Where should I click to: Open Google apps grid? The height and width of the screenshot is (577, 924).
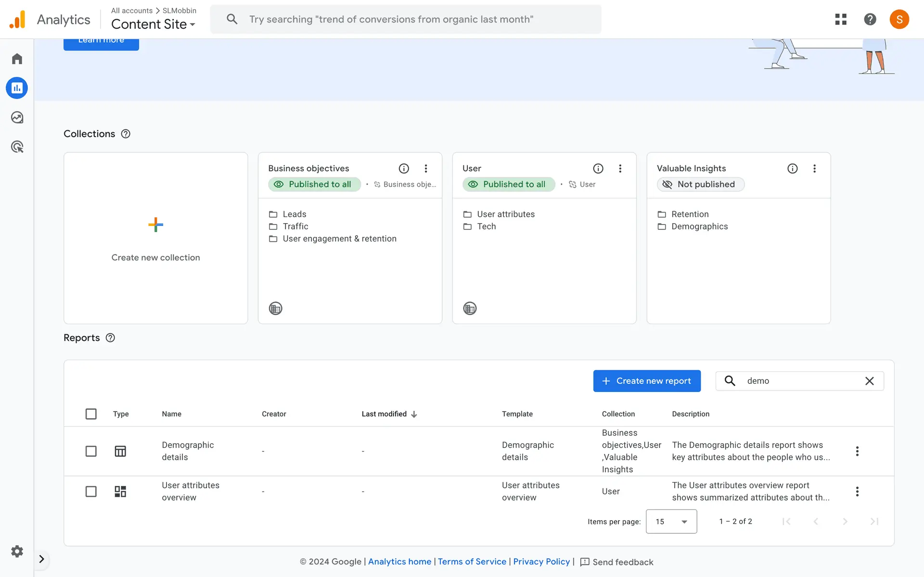click(x=841, y=19)
